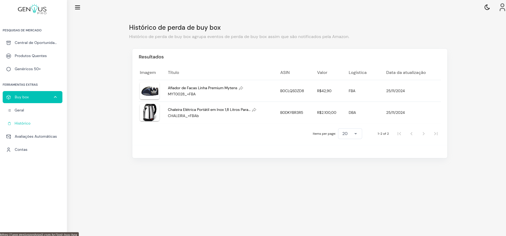This screenshot has width=506, height=236.
Task: Open items per page dropdown
Action: (x=350, y=134)
